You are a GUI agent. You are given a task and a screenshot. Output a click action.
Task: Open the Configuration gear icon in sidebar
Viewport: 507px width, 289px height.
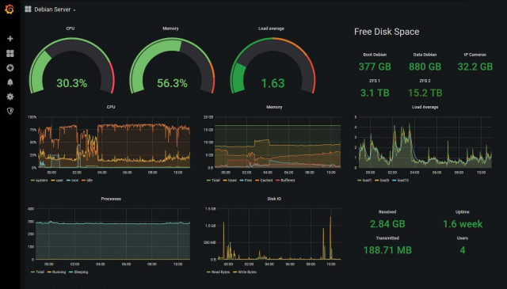(x=10, y=97)
